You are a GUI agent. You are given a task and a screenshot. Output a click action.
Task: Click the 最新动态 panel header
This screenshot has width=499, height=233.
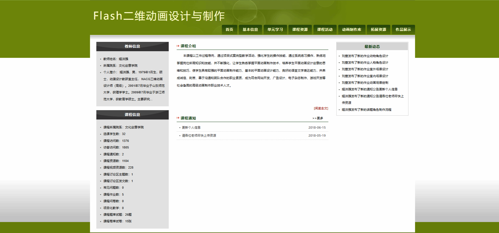point(372,47)
